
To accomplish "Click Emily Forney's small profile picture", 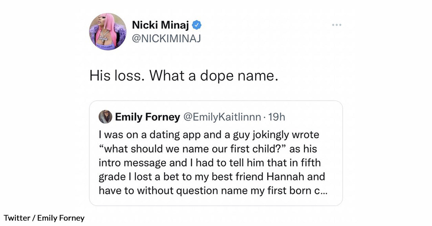I will [105, 117].
